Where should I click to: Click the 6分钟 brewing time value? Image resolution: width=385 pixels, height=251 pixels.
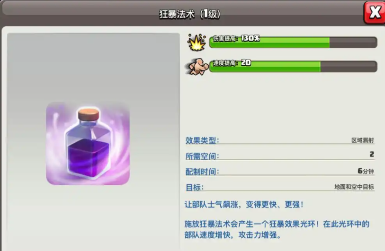tap(366, 171)
